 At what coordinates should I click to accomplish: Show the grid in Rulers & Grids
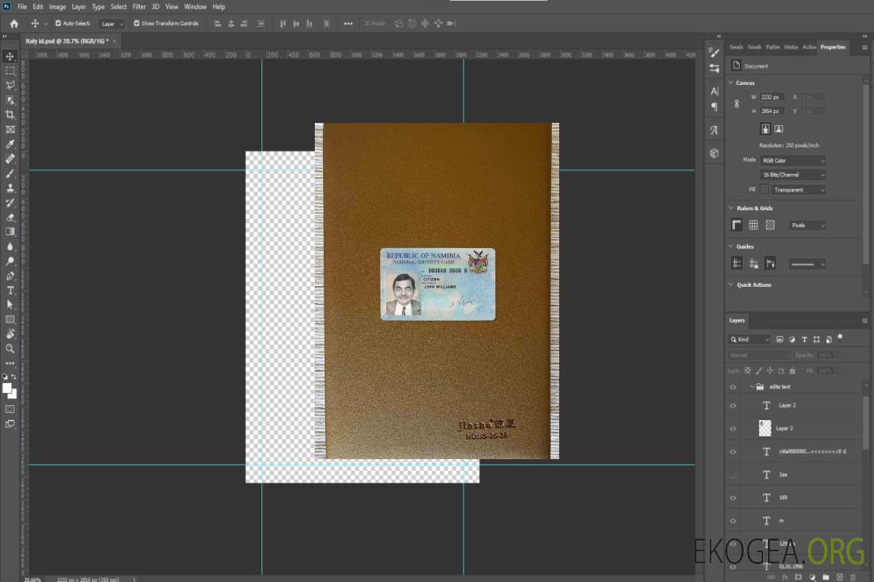(753, 226)
